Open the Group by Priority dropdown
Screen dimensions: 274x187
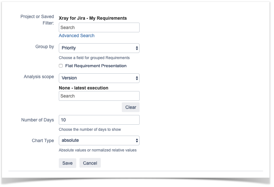[99, 48]
